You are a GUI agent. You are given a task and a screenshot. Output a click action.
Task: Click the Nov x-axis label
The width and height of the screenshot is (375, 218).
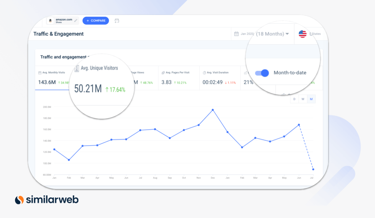tap(198, 178)
